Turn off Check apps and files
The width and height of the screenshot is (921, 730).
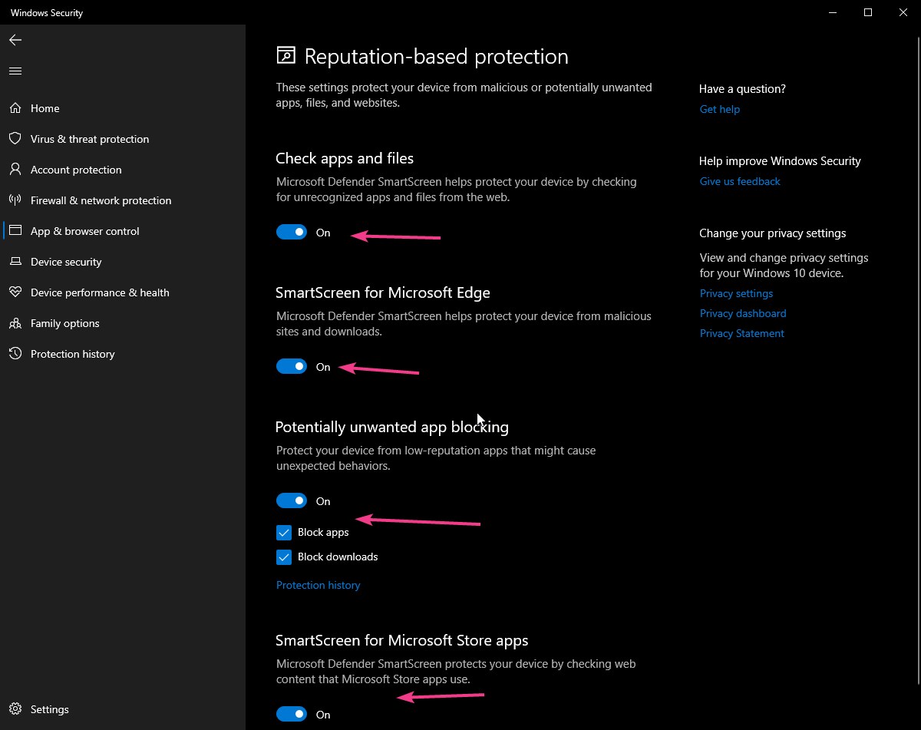click(292, 232)
